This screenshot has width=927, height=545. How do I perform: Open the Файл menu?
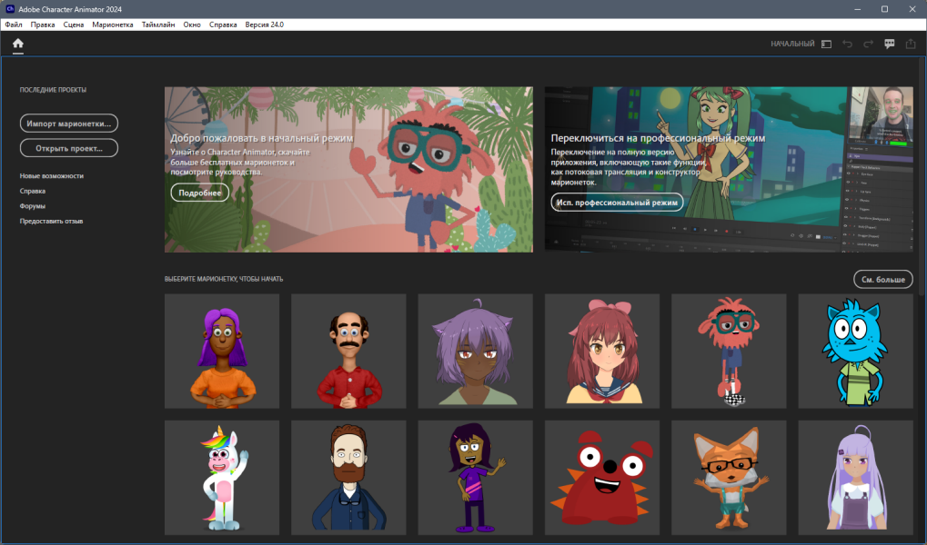[x=14, y=25]
